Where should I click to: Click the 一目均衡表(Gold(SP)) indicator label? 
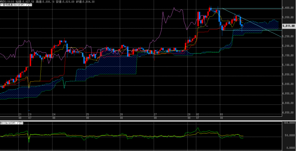[x=13, y=5]
